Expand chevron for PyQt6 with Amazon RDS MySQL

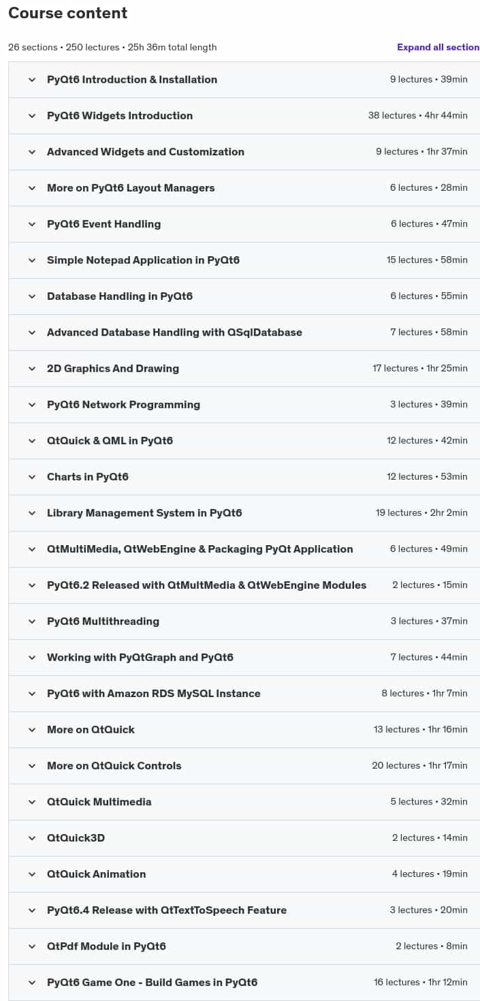(31, 694)
